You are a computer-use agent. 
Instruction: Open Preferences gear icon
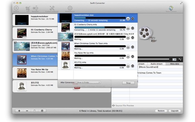coord(70,8)
